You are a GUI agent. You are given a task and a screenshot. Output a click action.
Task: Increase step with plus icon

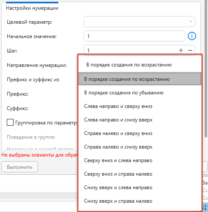coord(181,50)
